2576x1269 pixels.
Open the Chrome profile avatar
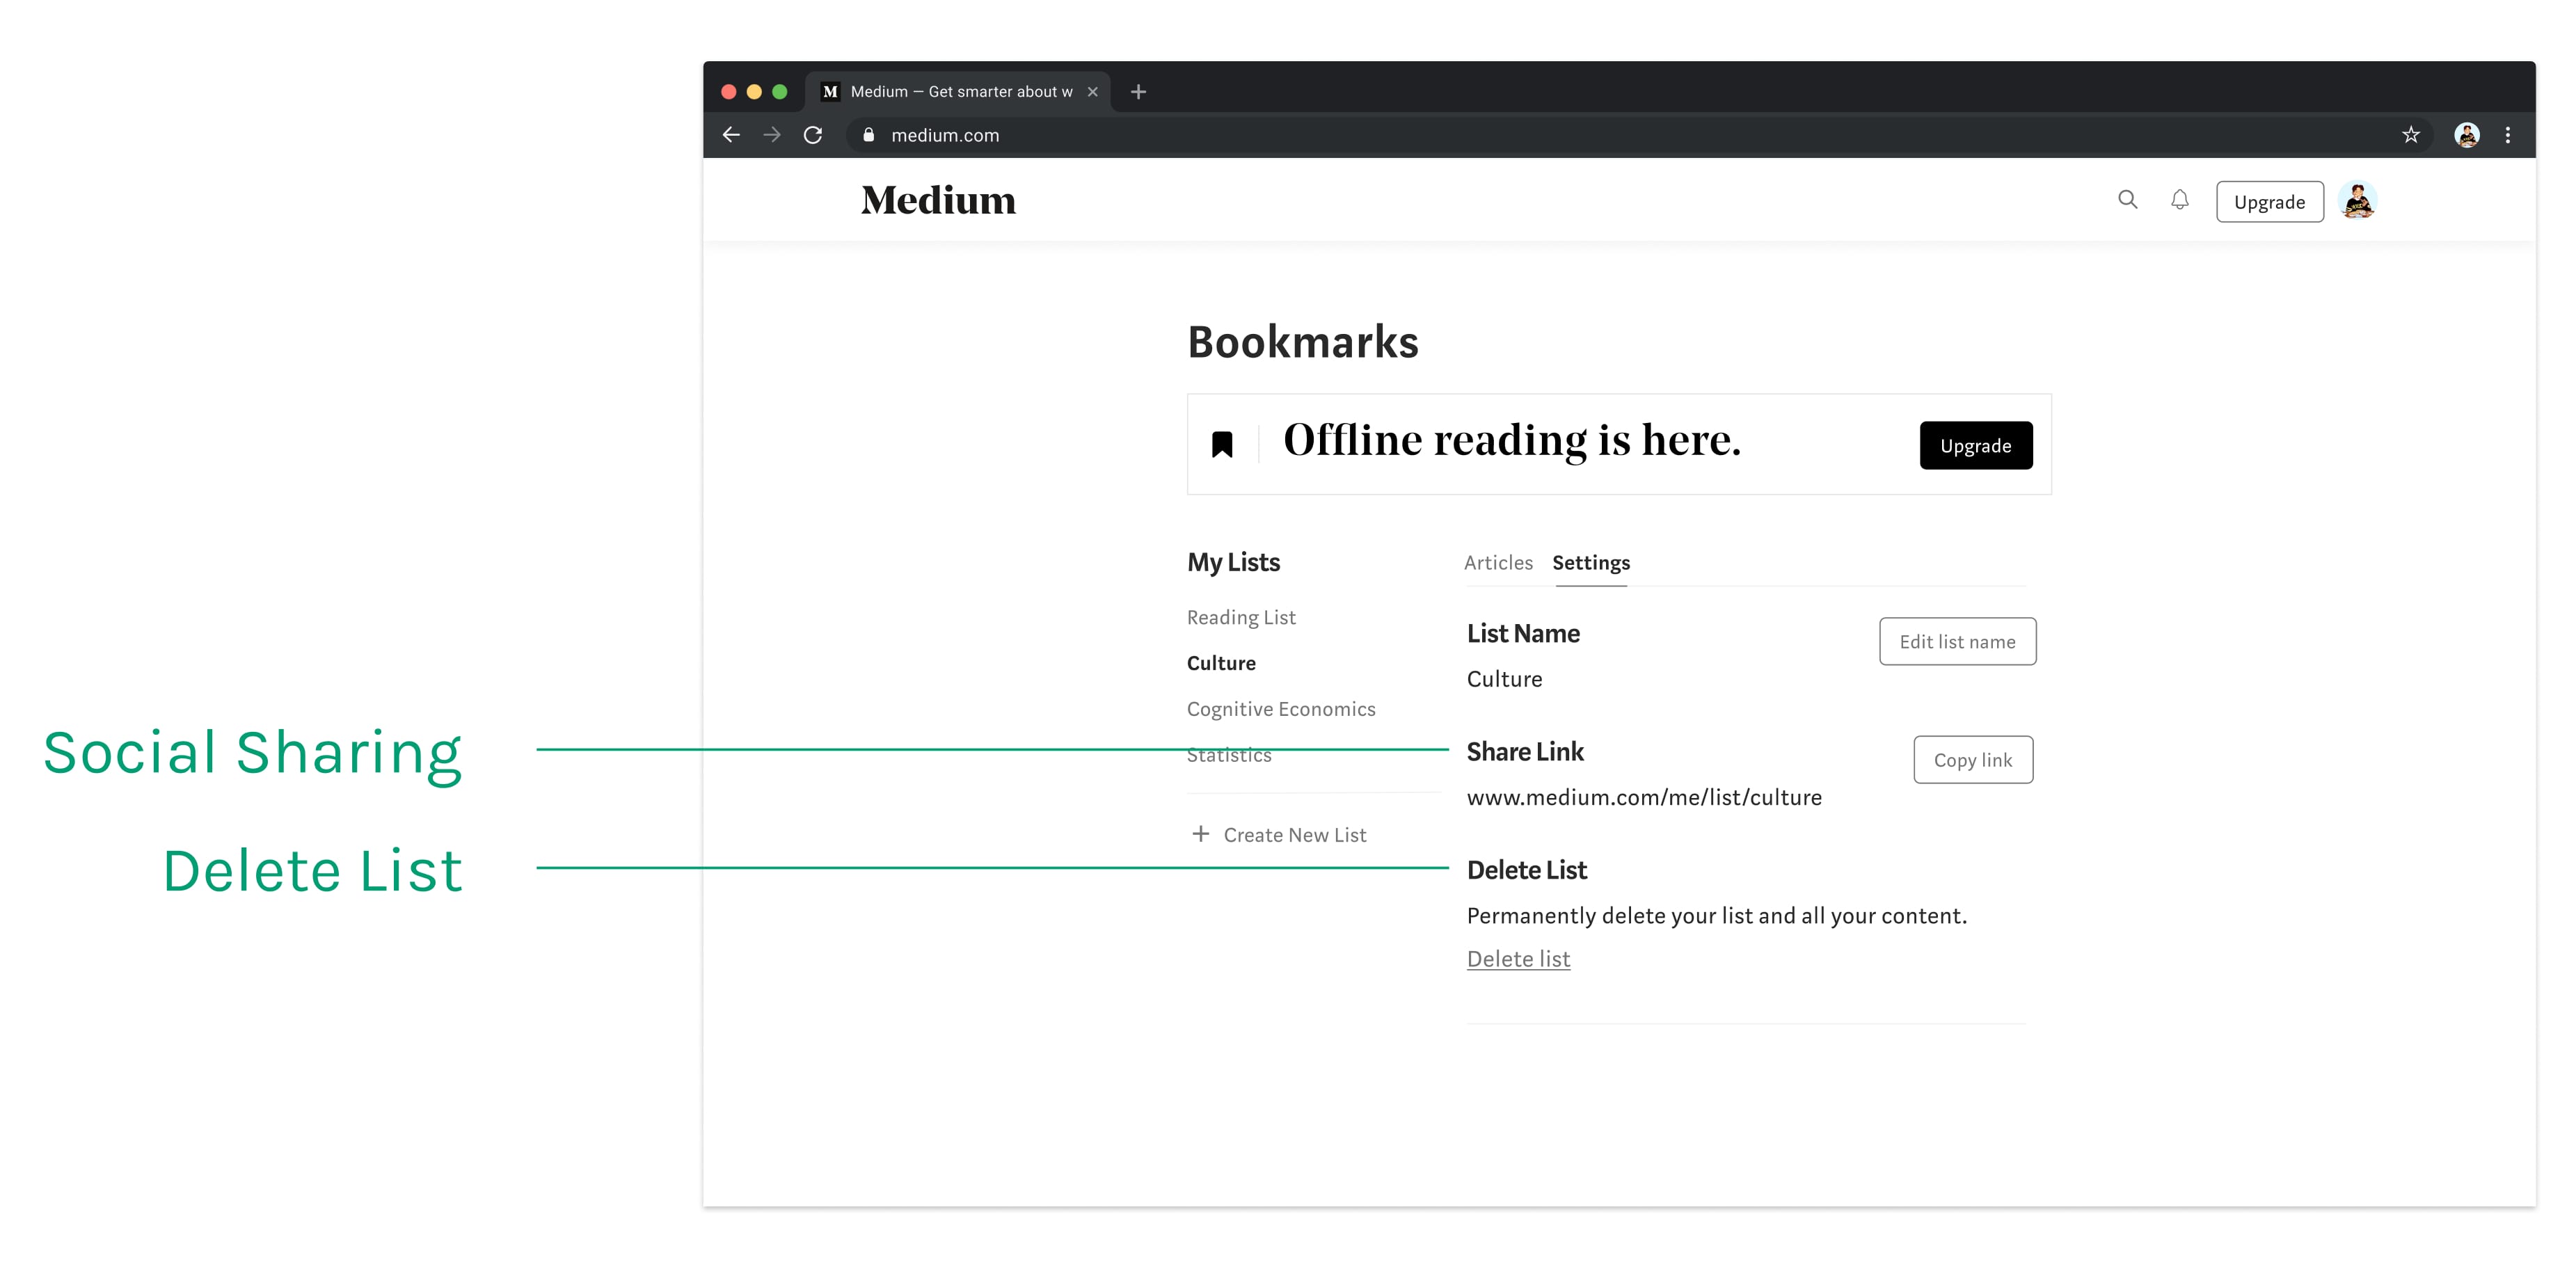(2466, 135)
